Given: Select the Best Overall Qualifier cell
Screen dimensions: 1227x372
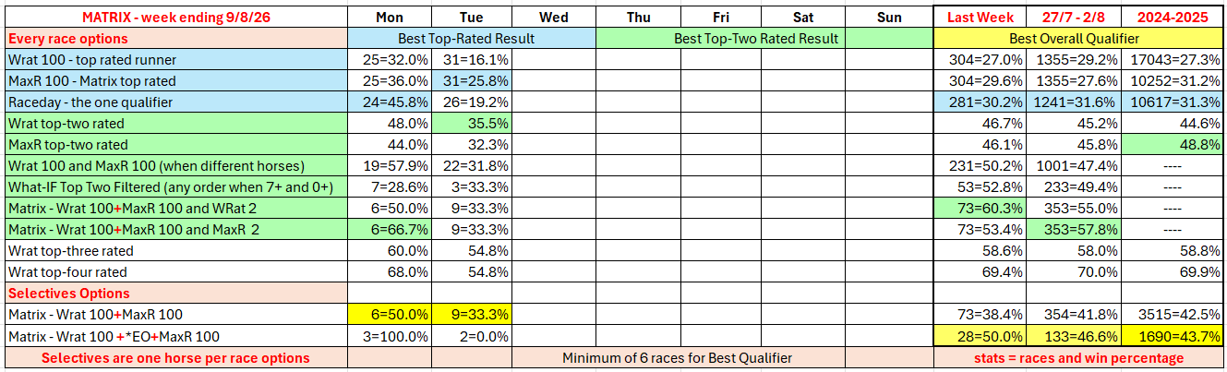Looking at the screenshot, I should (1079, 39).
